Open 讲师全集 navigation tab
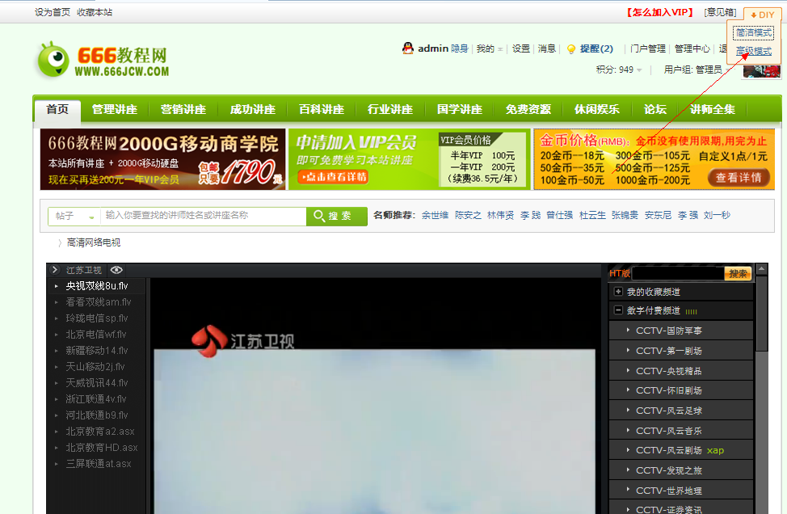 [x=712, y=109]
